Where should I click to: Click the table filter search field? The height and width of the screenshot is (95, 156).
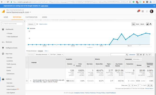pos(118,55)
